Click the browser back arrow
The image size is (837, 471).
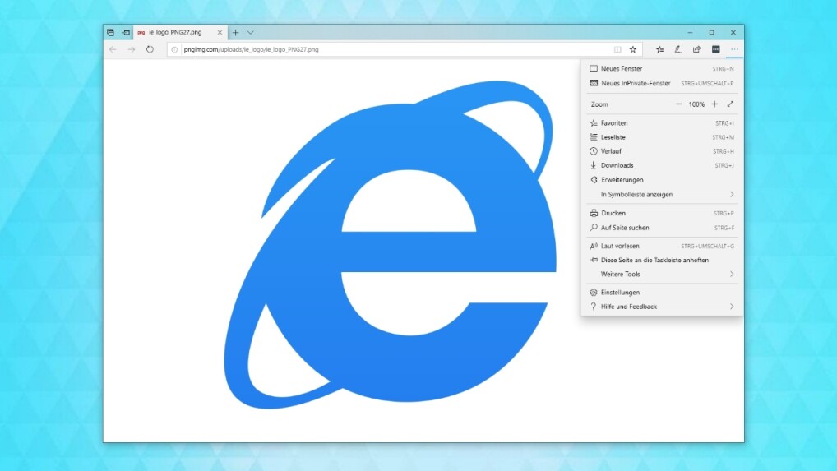coord(113,49)
